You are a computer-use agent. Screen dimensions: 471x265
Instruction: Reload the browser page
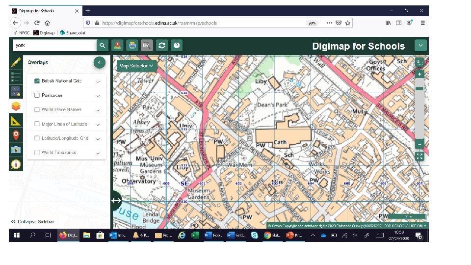pyautogui.click(x=37, y=23)
